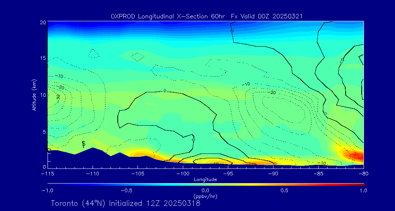Image resolution: width=395 pixels, height=211 pixels.
Task: Click the longitude tick label -110
Action: (93, 174)
